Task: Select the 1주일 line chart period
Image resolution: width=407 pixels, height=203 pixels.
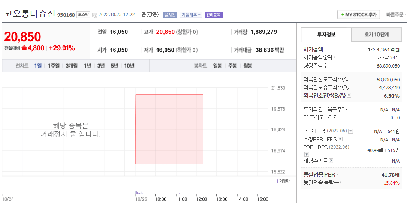Action: (53, 66)
